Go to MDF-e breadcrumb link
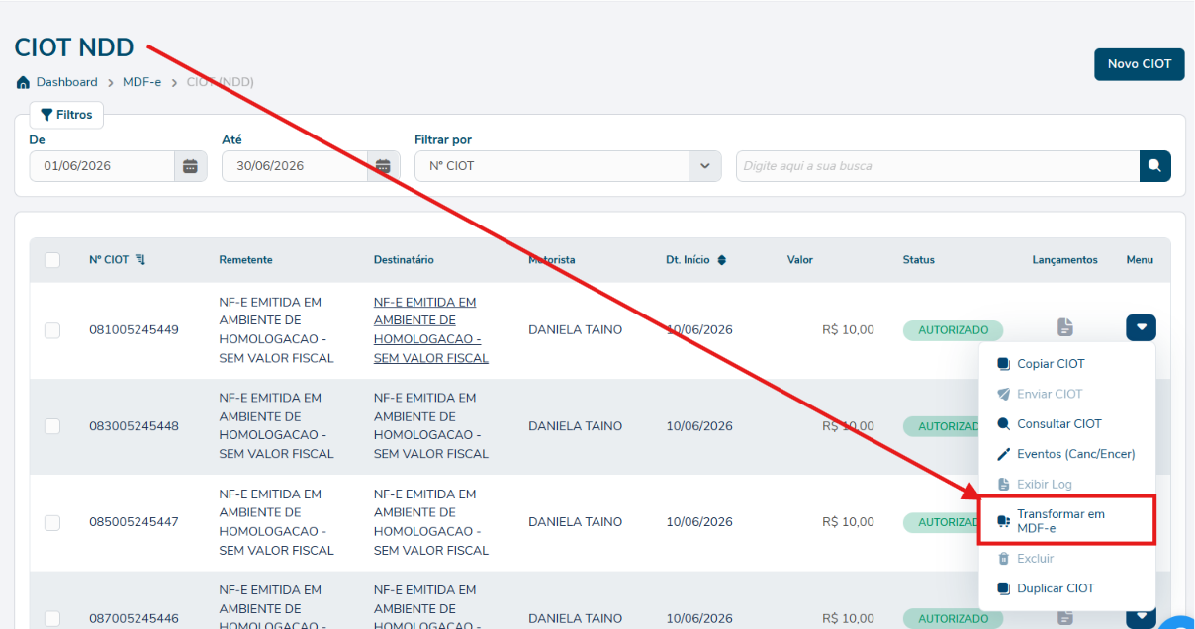Image resolution: width=1195 pixels, height=629 pixels. [x=141, y=82]
